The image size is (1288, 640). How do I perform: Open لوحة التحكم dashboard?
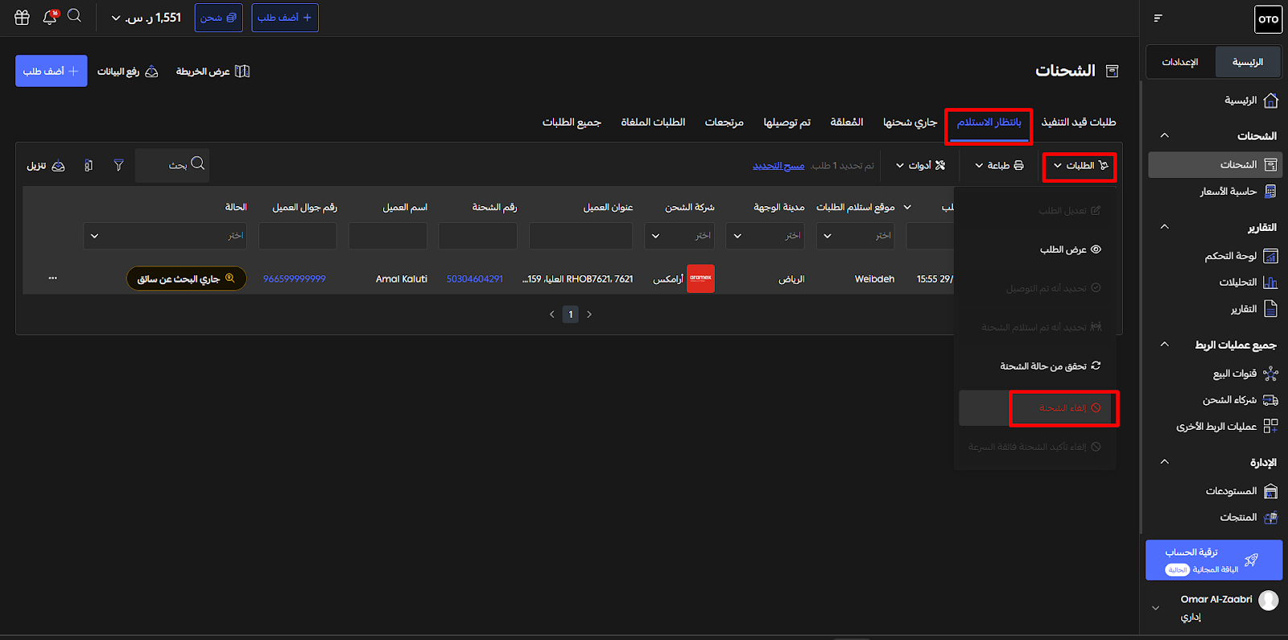[1241, 256]
